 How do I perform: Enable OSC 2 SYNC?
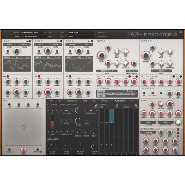tap(57, 51)
